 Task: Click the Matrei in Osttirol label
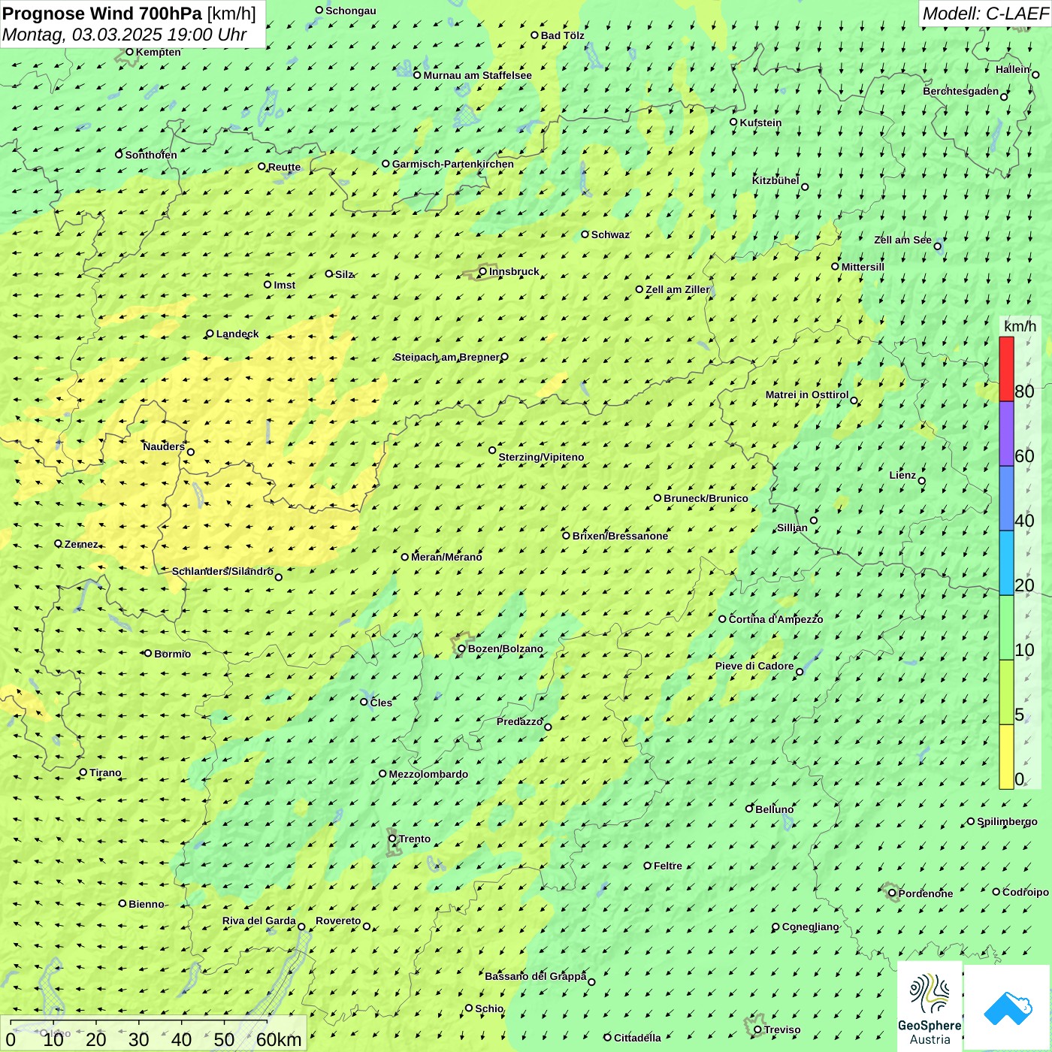[x=806, y=394]
